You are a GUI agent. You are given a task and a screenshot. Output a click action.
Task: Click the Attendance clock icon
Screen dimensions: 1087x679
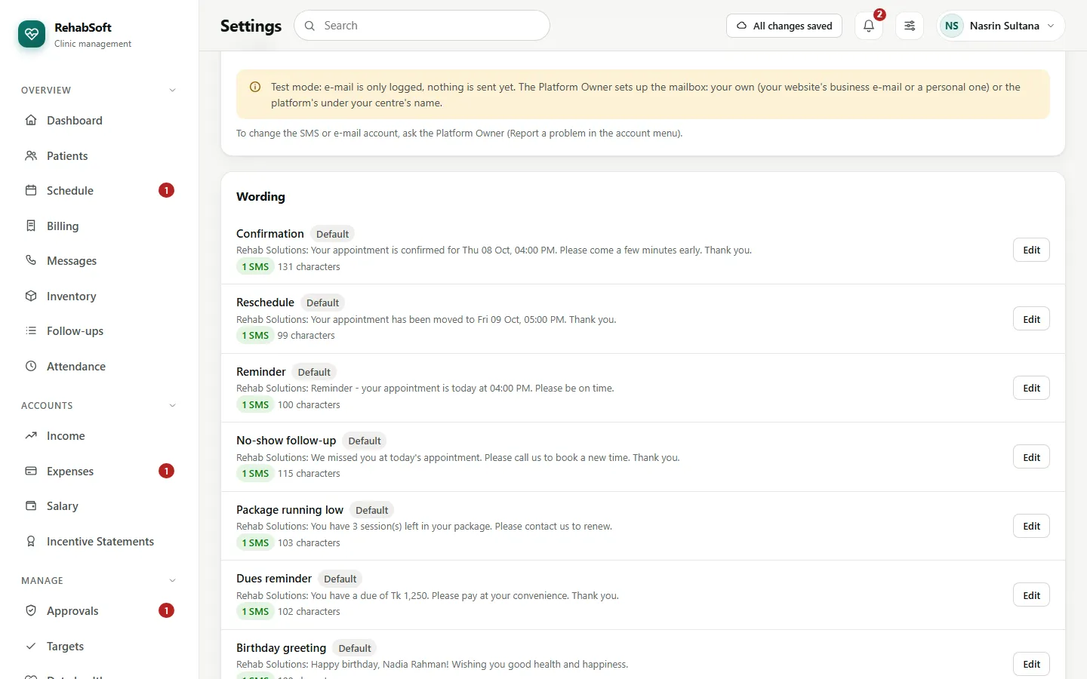(x=31, y=366)
